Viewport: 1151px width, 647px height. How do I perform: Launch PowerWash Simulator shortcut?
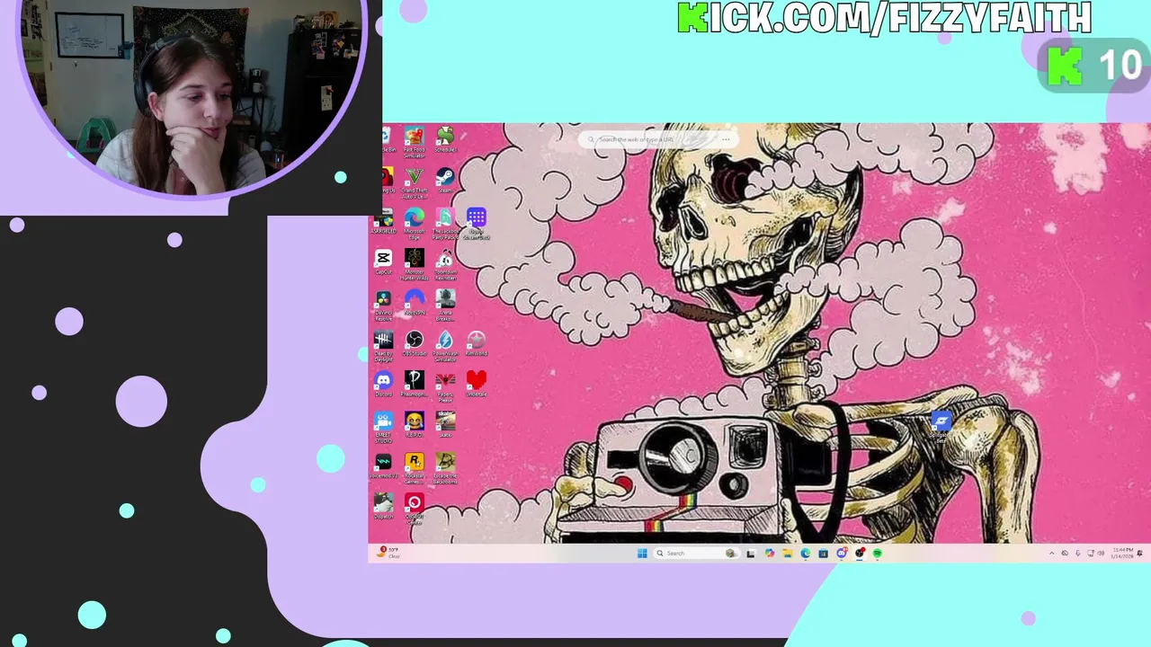click(x=445, y=347)
